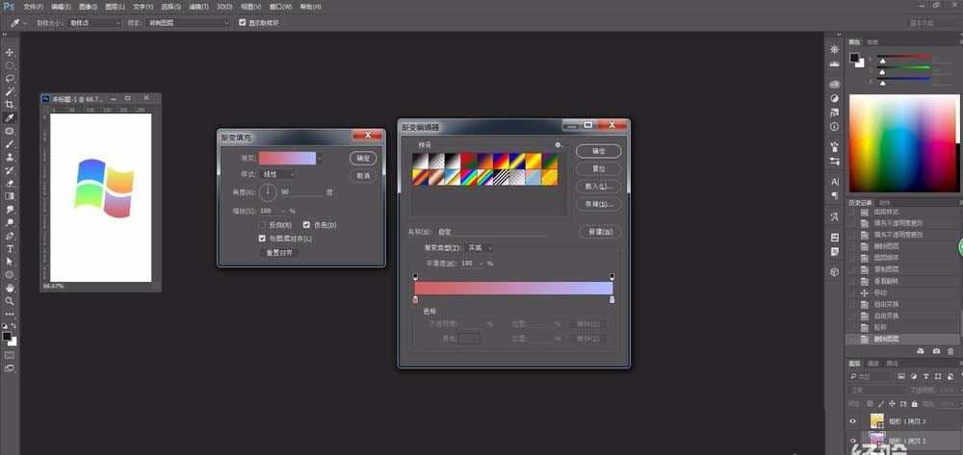
Task: Select the Move tool
Action: tap(10, 53)
